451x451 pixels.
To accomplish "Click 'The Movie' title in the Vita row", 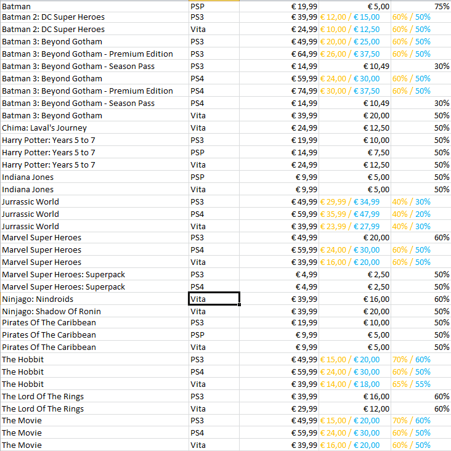I will point(94,445).
